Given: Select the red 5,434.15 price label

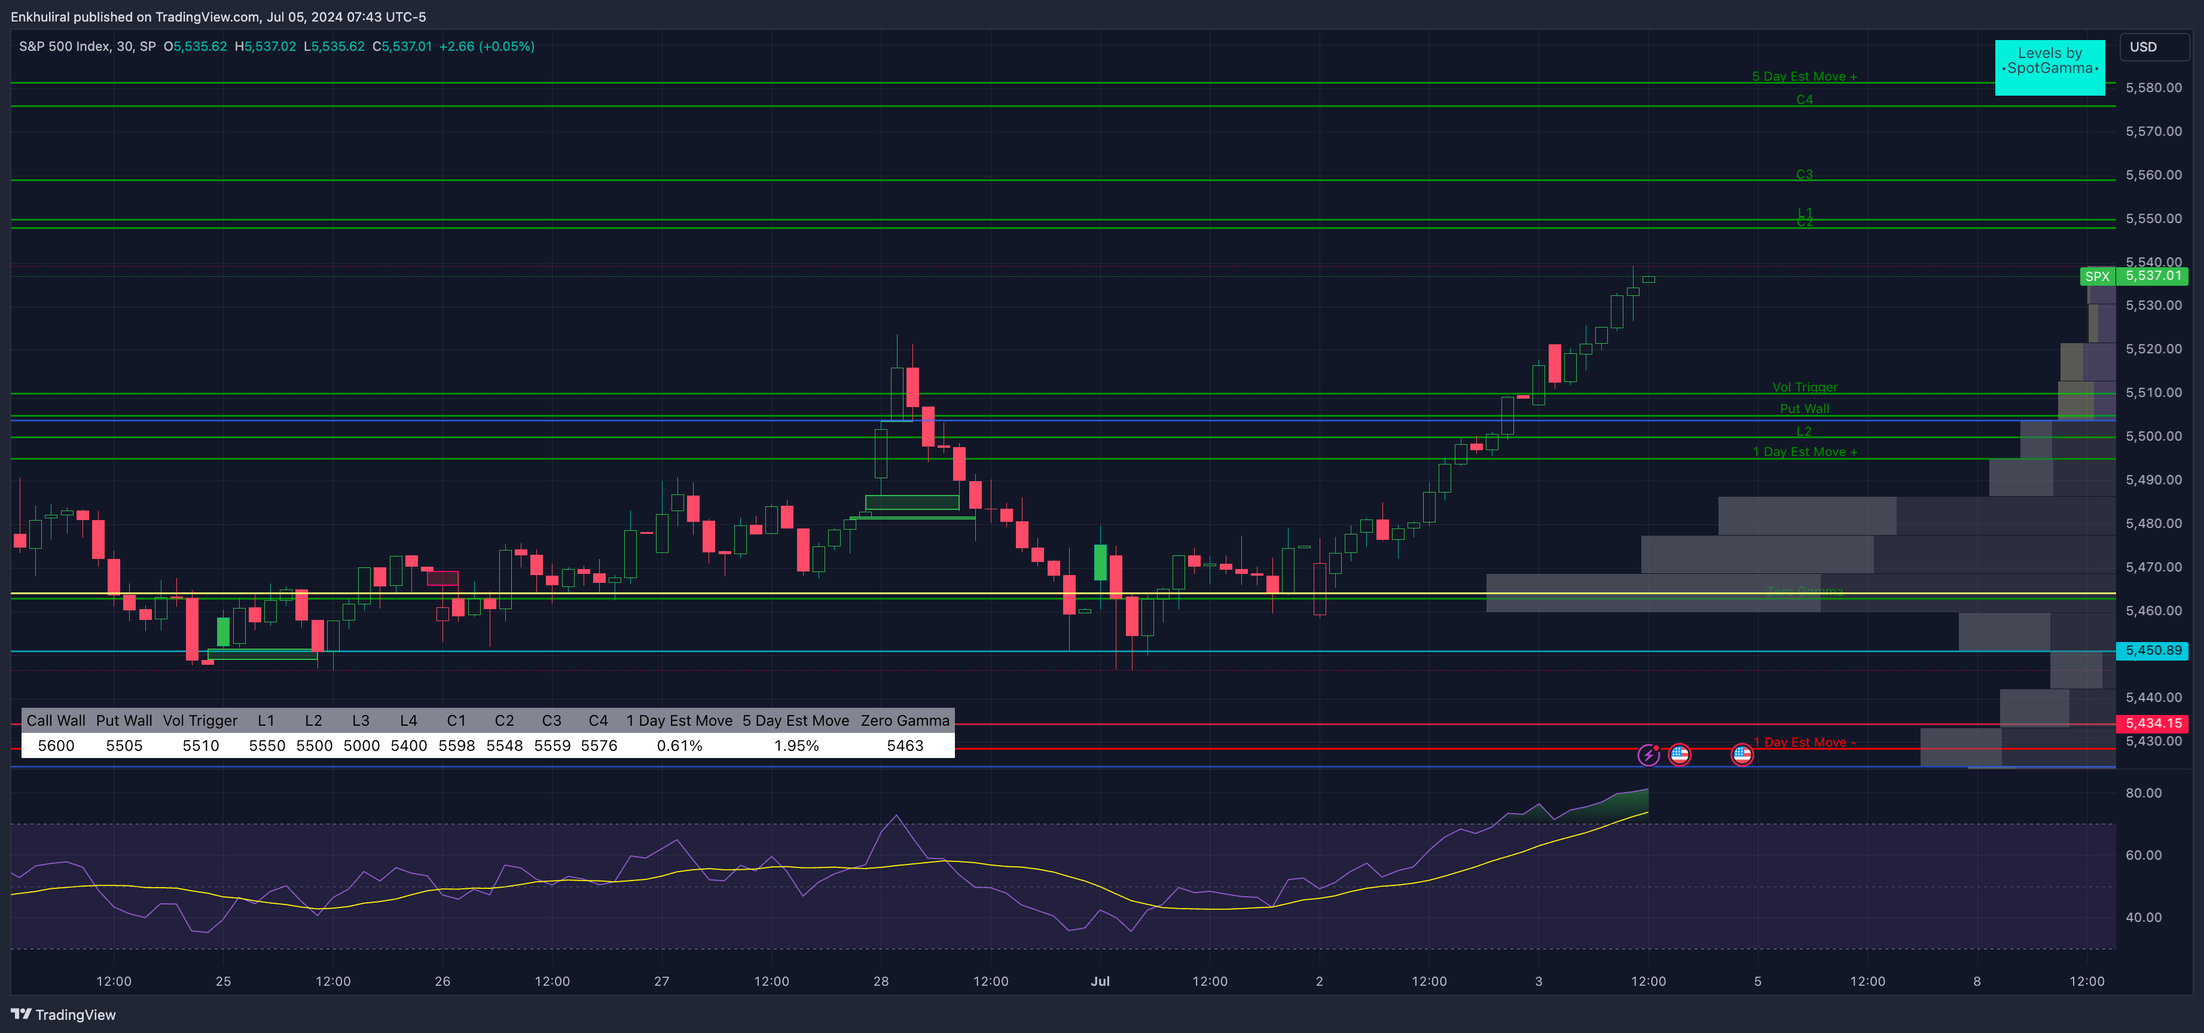Looking at the screenshot, I should pyautogui.click(x=2153, y=723).
